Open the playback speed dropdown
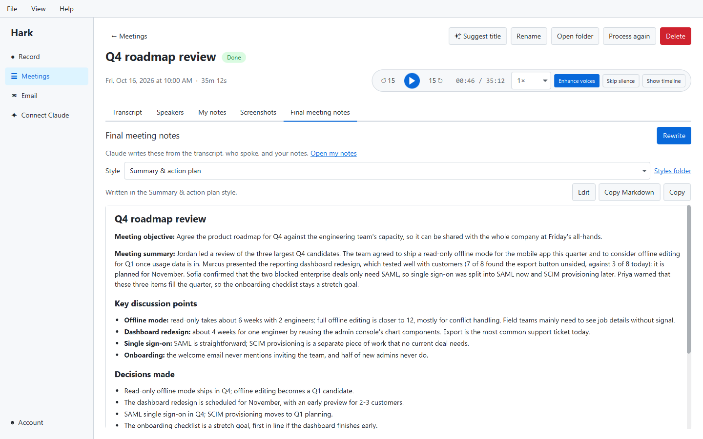 (531, 80)
